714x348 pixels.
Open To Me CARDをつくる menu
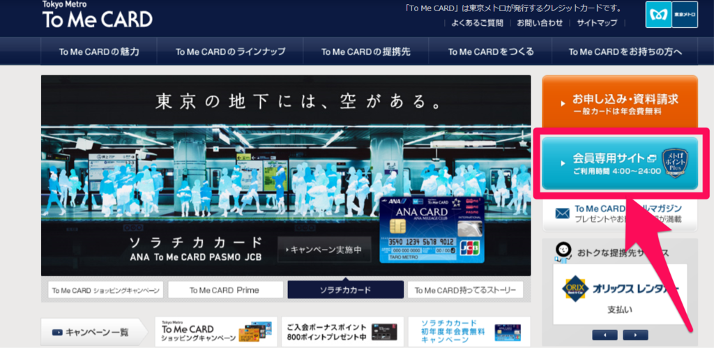point(490,52)
